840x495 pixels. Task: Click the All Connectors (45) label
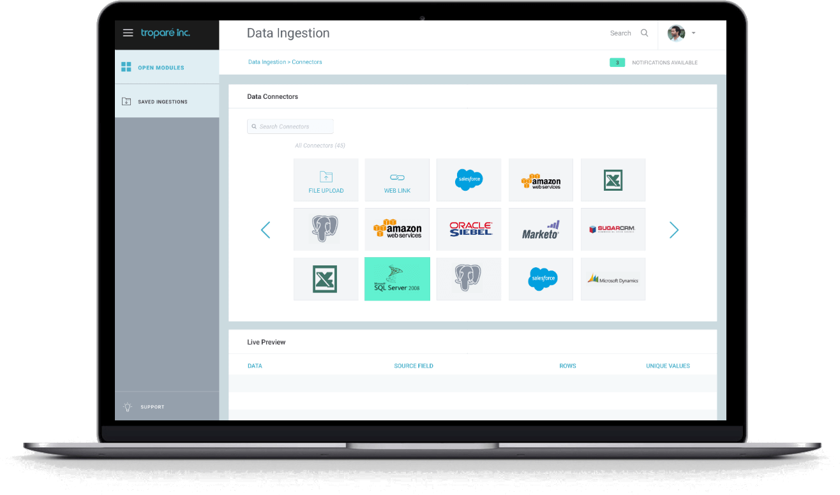click(x=320, y=145)
